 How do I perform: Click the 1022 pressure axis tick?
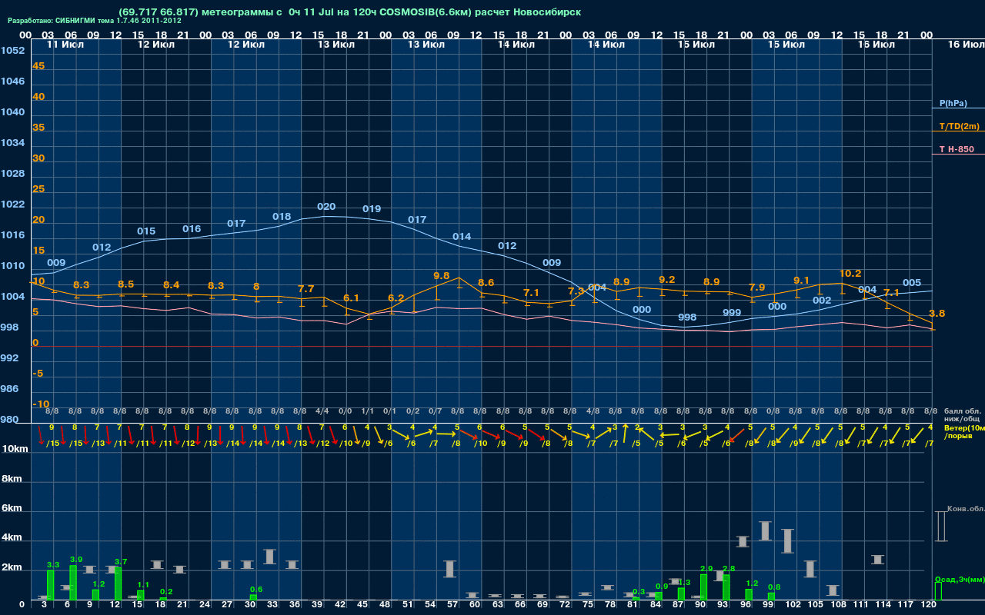point(12,204)
